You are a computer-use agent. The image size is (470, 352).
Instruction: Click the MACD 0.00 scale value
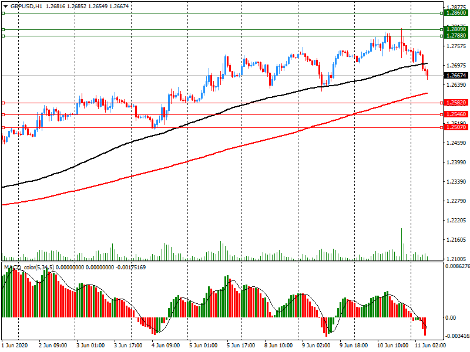pyautogui.click(x=451, y=317)
